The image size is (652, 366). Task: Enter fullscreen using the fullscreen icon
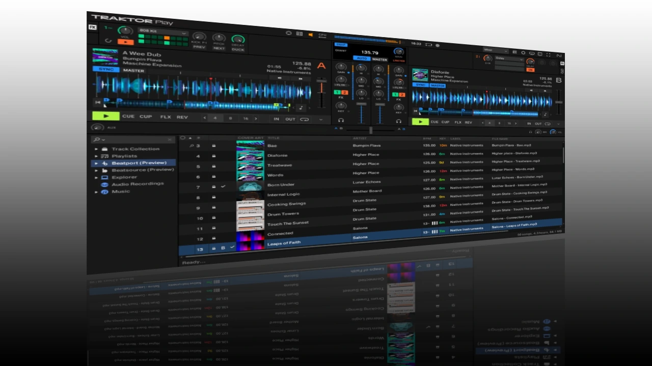(549, 54)
